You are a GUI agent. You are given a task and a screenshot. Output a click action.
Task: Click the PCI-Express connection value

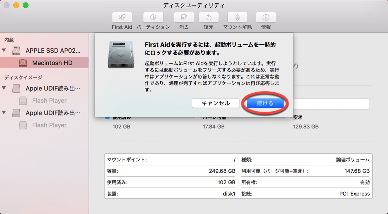point(355,194)
